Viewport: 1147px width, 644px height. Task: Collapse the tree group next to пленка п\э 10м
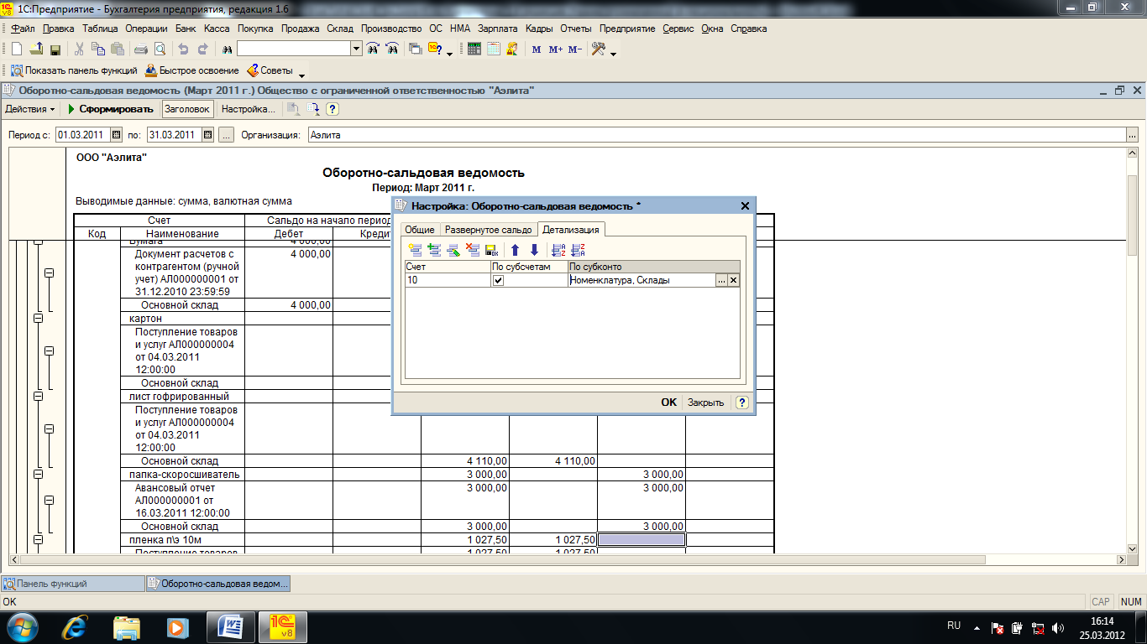click(x=38, y=539)
